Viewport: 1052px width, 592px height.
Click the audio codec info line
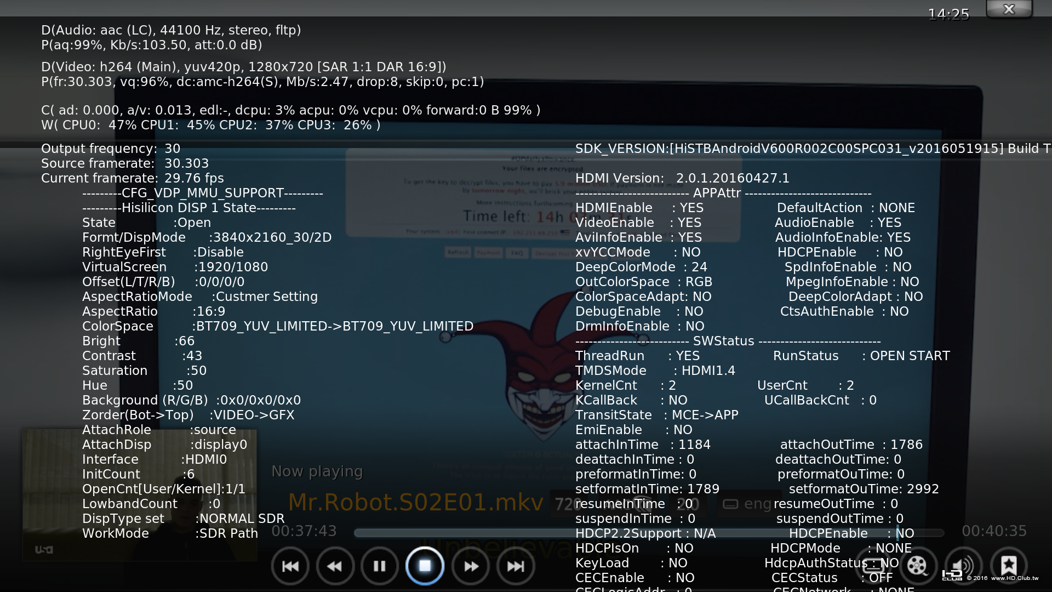coord(171,30)
